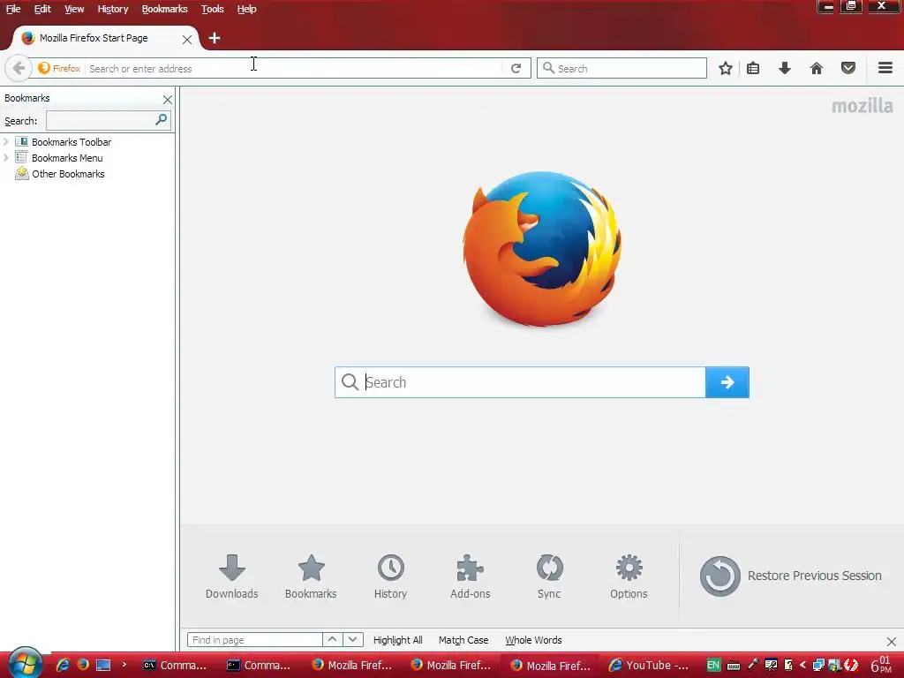Click the toolbar search magnifier icon

point(549,68)
